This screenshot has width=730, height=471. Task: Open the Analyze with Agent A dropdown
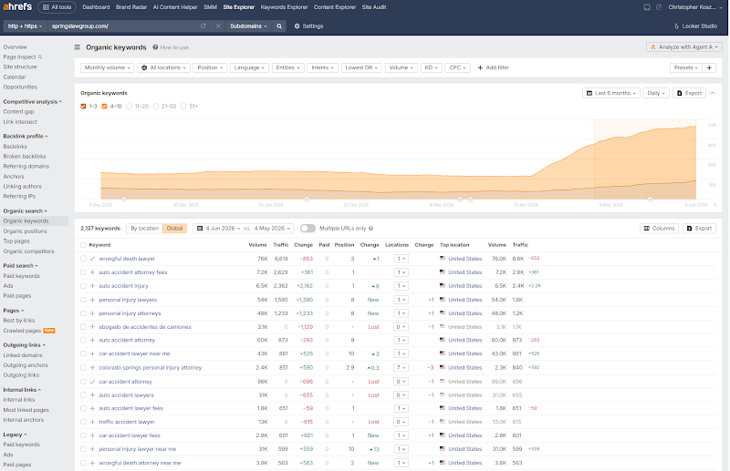point(684,47)
